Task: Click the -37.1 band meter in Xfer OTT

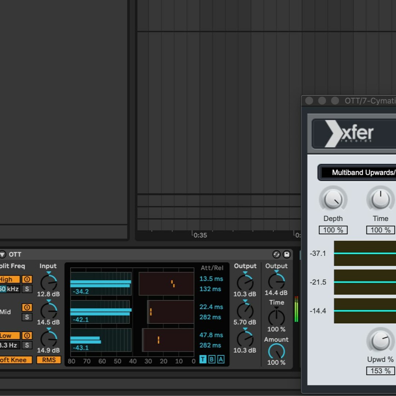Action: pos(365,253)
